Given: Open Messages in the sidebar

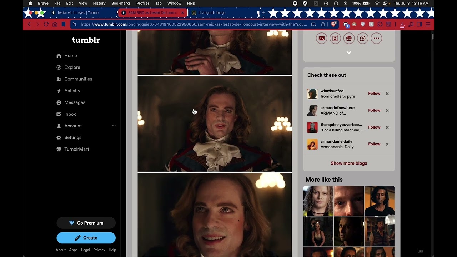Looking at the screenshot, I should tap(71, 102).
